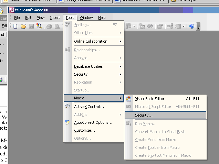Screen dimensions: 219x164
Task: Click the Print Preview toolbar icon
Action: [x=57, y=26]
